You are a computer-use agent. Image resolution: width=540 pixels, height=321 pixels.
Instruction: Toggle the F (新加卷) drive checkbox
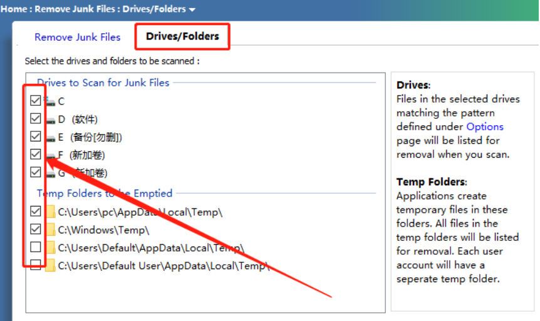tap(36, 154)
